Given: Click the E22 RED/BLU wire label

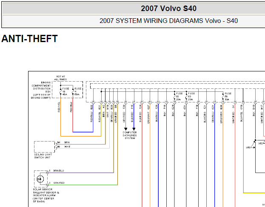Looking at the screenshot, I should click(x=91, y=113).
